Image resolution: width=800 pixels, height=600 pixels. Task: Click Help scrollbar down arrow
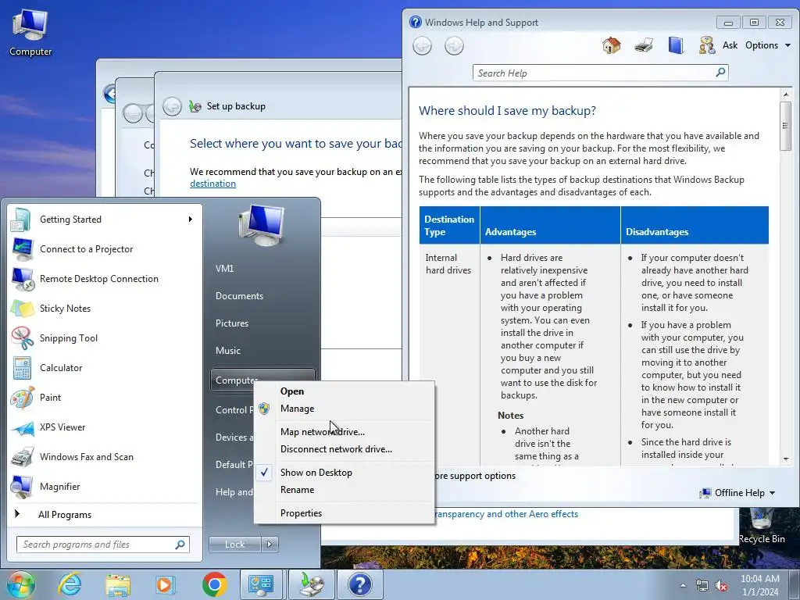coord(785,459)
